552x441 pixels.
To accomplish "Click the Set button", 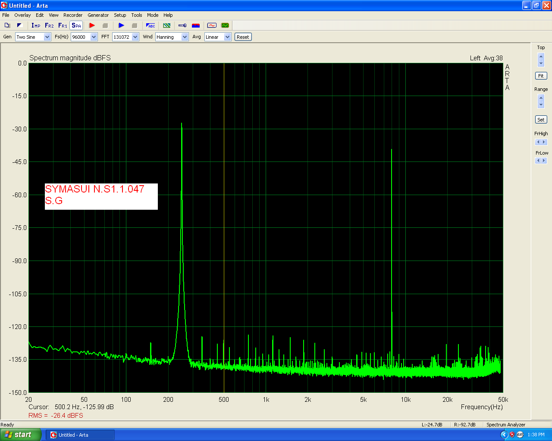I will tap(541, 120).
